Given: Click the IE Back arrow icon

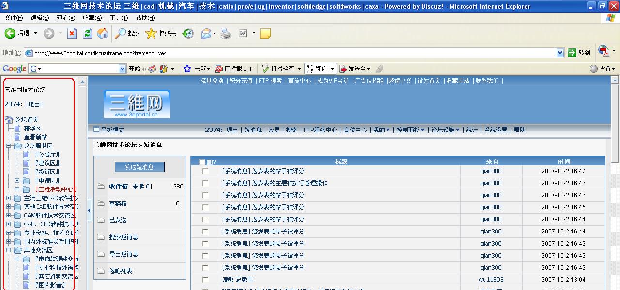Looking at the screenshot, I should pyautogui.click(x=10, y=33).
